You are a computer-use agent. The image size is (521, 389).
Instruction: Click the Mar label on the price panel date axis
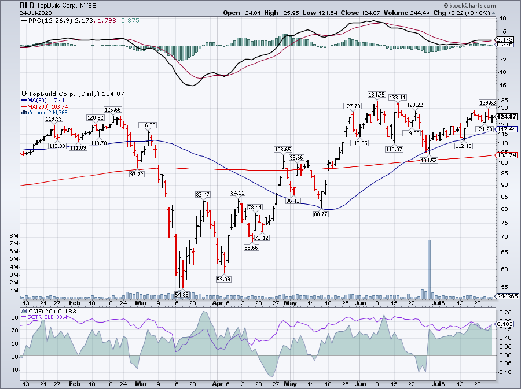141,303
